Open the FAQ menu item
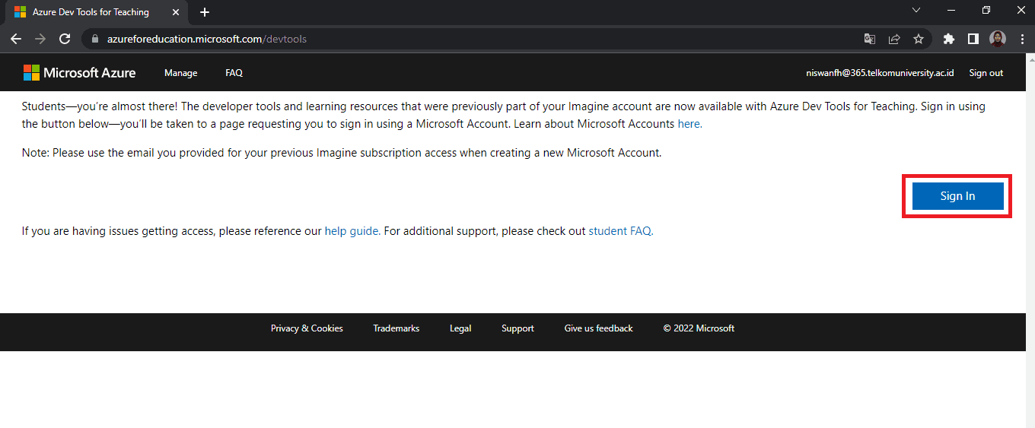 click(234, 73)
